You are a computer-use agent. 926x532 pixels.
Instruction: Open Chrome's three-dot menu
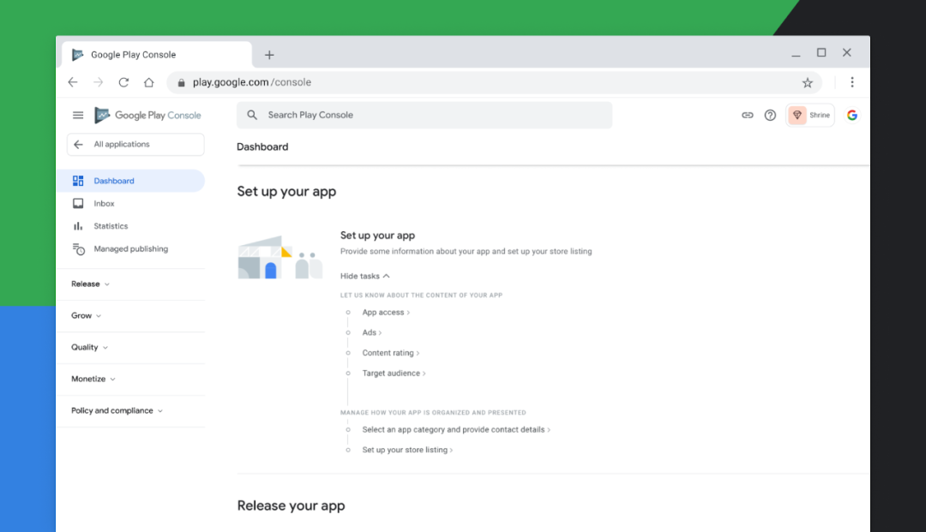(852, 82)
